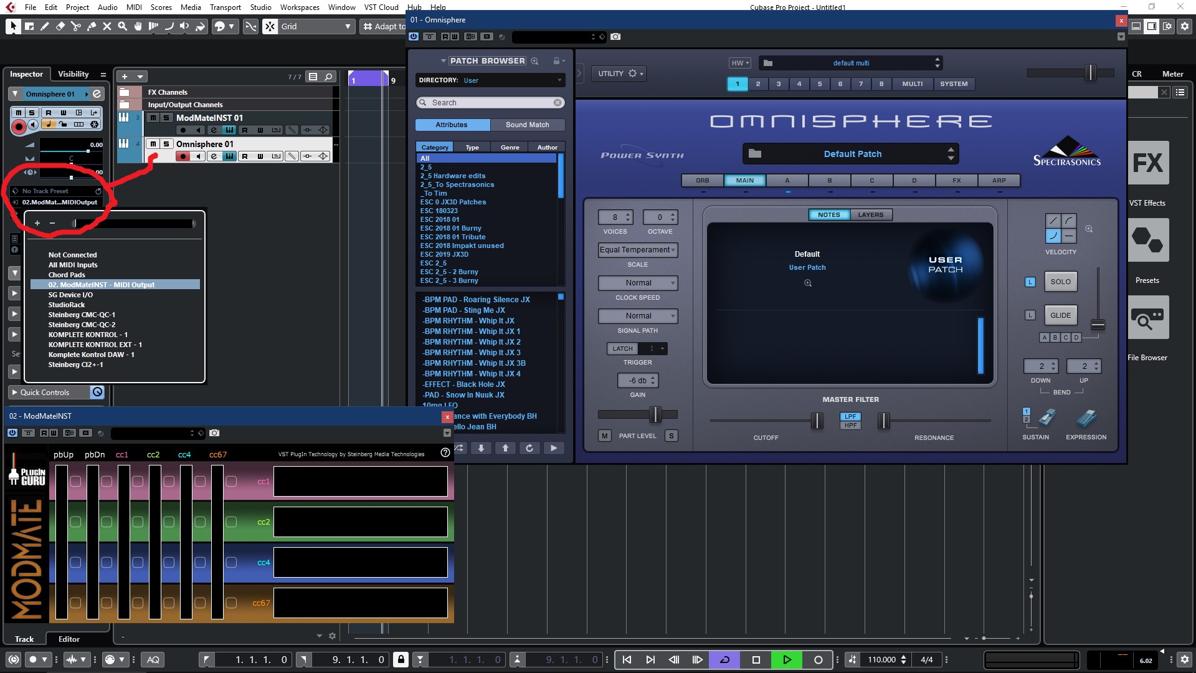Click the Omnisphere sustain pedal icon
1196x673 pixels.
pos(1046,418)
